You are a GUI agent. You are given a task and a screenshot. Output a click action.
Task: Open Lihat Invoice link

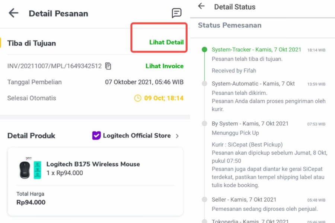coord(165,66)
